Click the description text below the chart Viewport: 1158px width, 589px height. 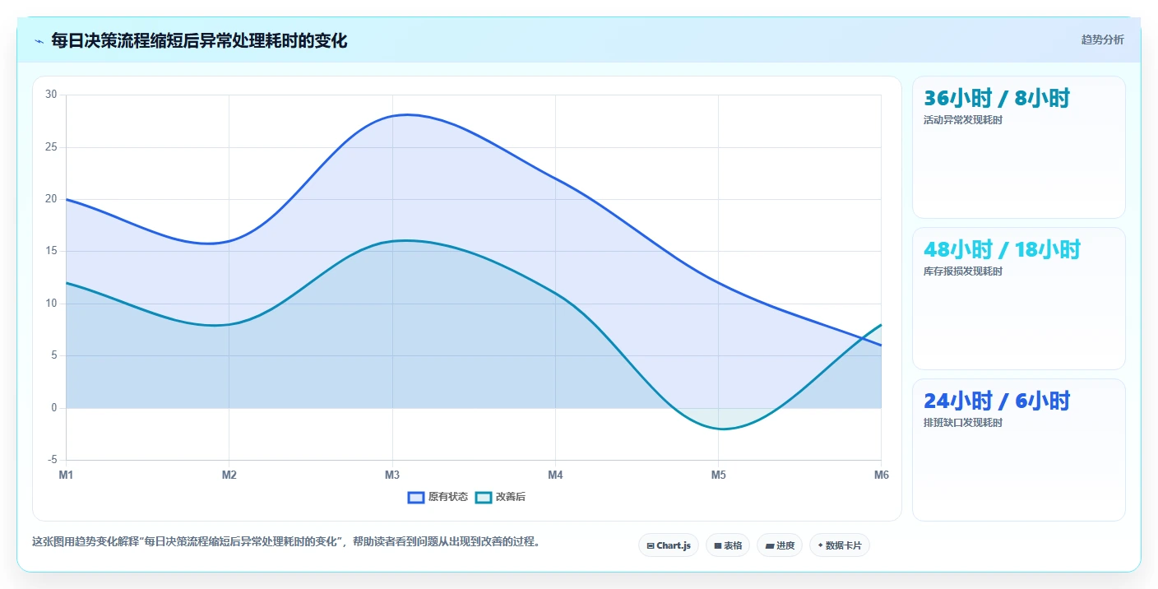click(x=286, y=541)
